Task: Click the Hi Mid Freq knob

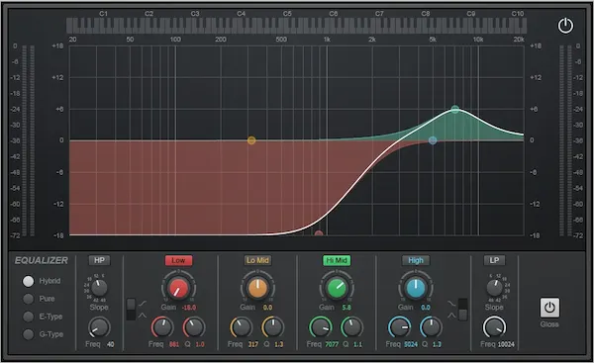Action: click(x=321, y=327)
